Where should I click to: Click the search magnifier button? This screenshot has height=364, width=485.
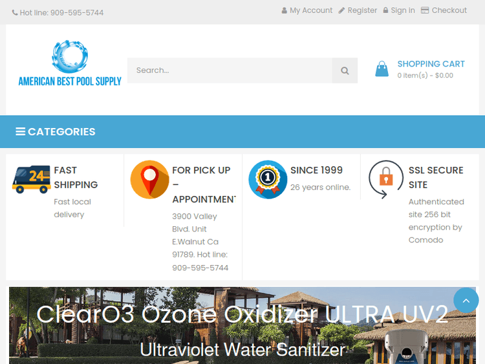[x=345, y=70]
